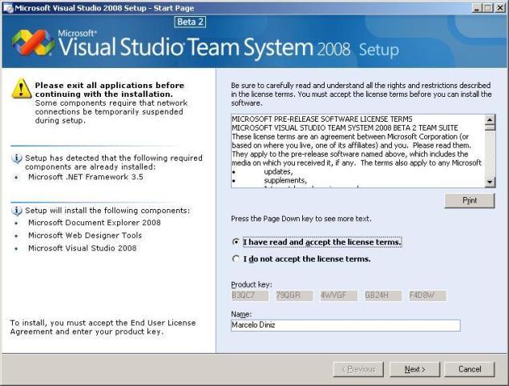Click the yellow warning triangle icon
This screenshot has width=509, height=386.
click(22, 89)
